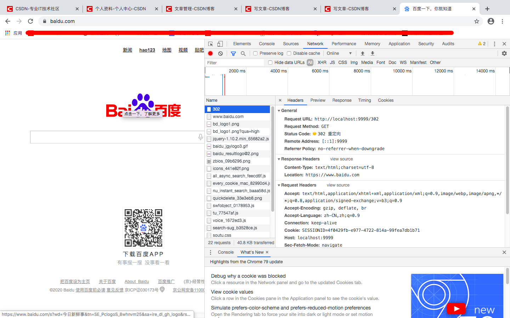The image size is (510, 318).
Task: Filter requests by XHR
Action: point(322,63)
